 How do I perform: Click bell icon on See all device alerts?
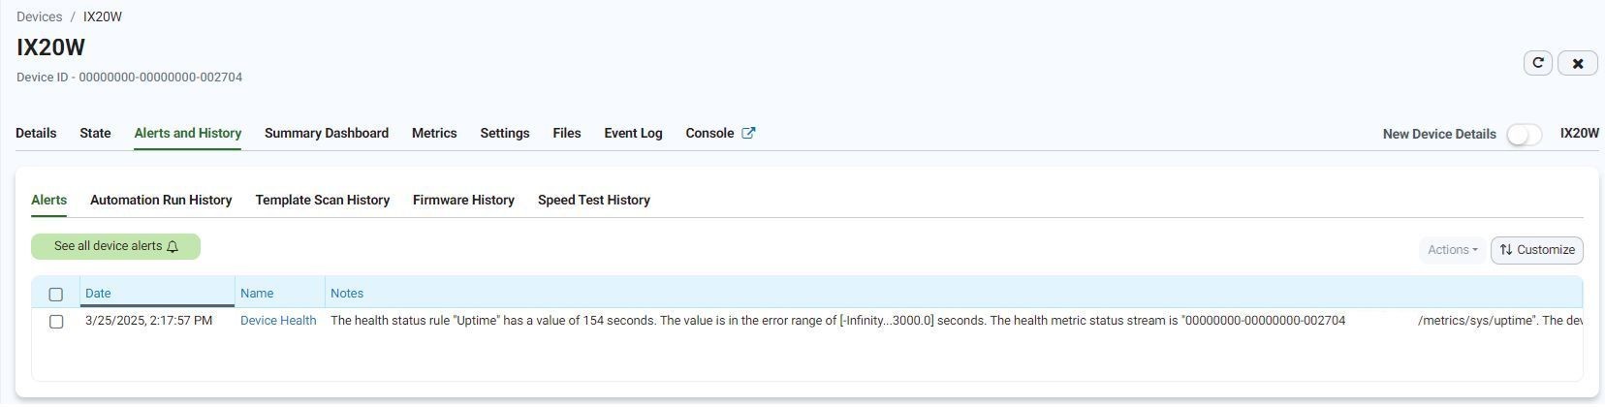pyautogui.click(x=173, y=246)
